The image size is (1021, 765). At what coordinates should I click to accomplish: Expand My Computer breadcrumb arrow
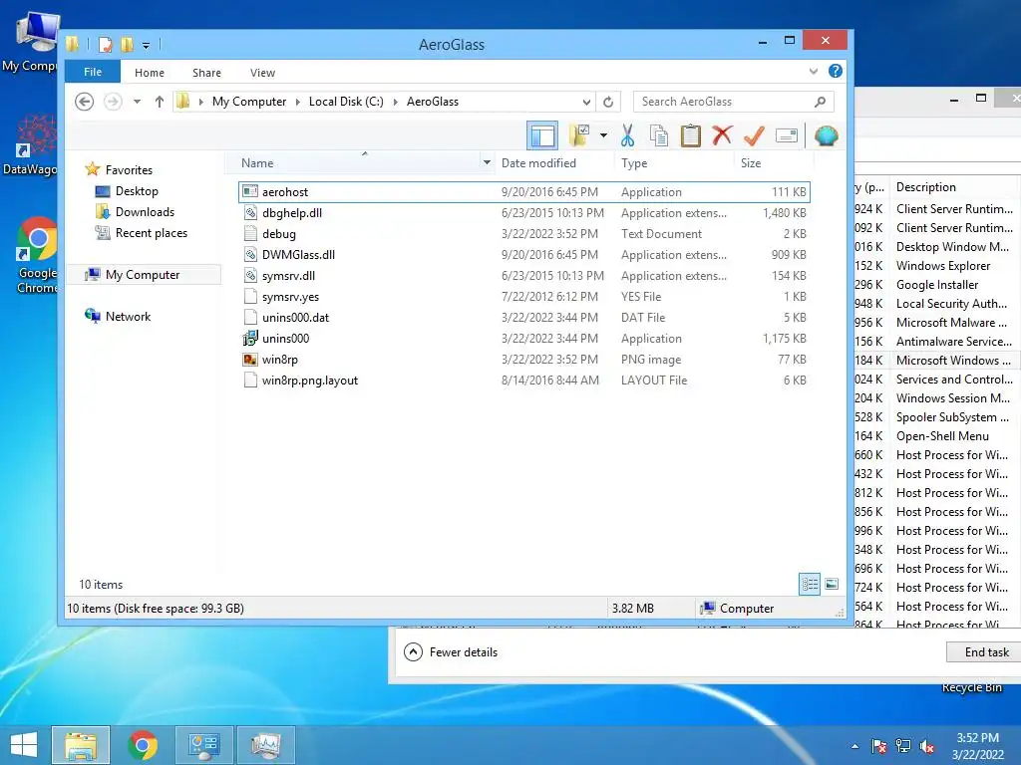[297, 102]
